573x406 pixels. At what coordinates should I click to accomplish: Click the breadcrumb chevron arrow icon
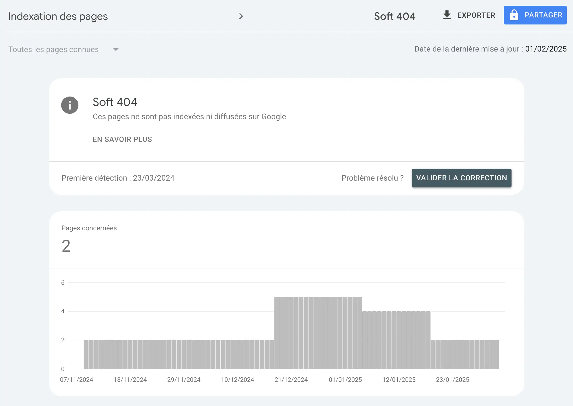241,16
